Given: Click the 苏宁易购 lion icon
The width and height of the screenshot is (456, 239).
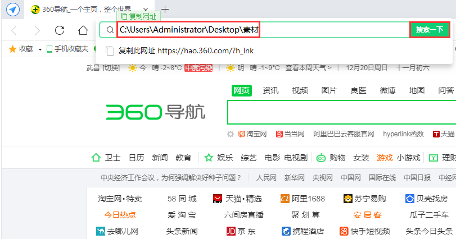Looking at the screenshot, I should [x=348, y=199].
